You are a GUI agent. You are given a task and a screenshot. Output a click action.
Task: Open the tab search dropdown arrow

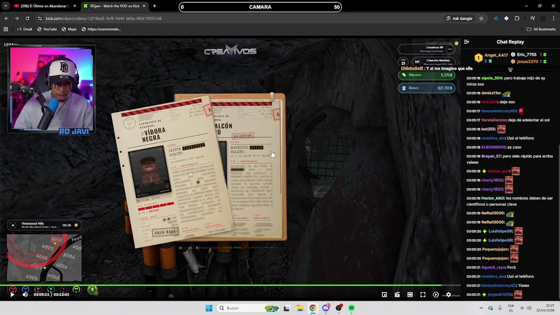(6, 6)
